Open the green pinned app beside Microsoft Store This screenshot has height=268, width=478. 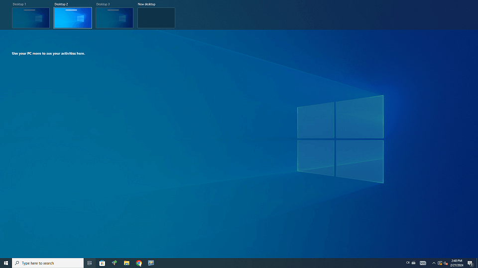click(x=114, y=263)
